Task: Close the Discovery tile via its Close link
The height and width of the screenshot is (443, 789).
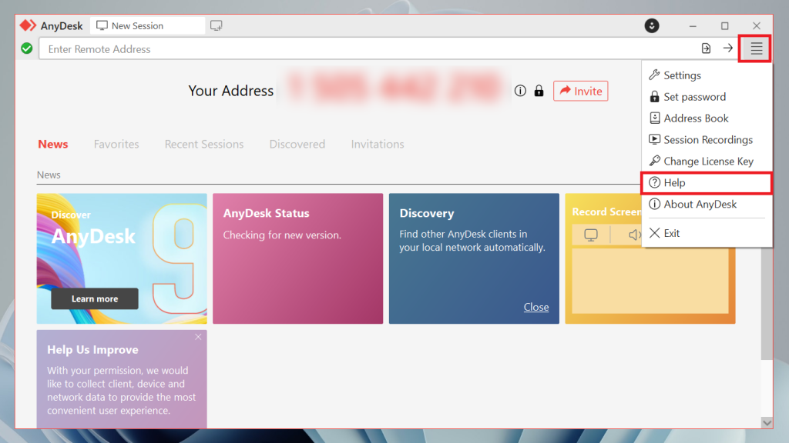Action: tap(536, 307)
